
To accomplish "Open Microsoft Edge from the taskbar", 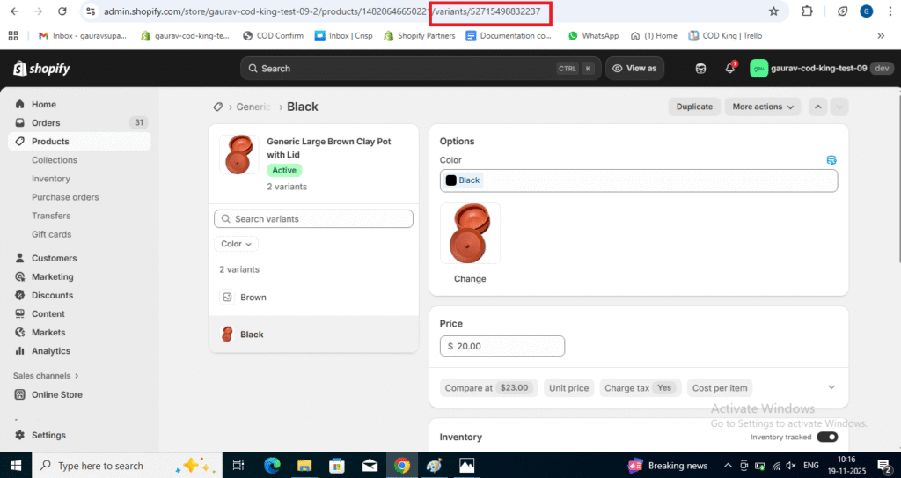I will pos(272,466).
